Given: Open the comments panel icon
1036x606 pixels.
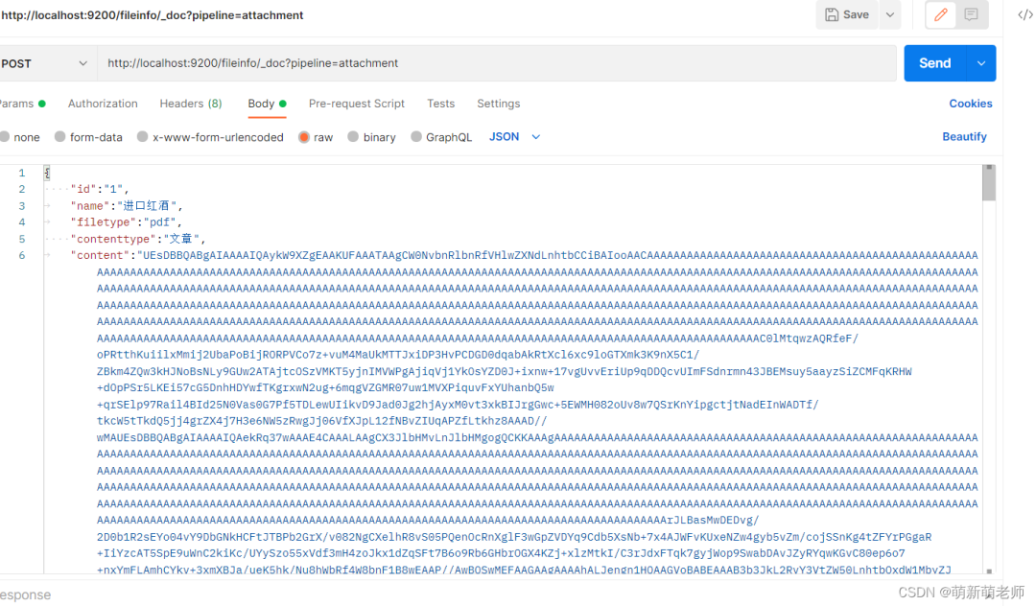Looking at the screenshot, I should (970, 15).
